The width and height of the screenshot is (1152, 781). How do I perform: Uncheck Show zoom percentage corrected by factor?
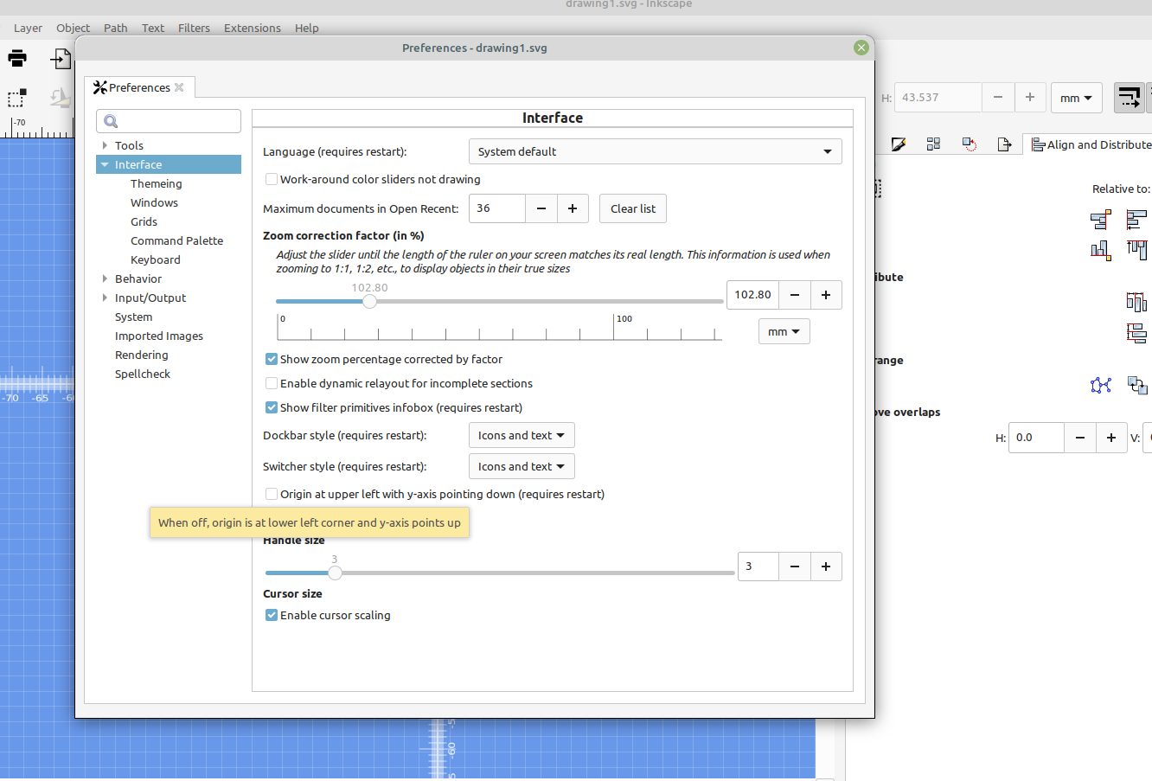pyautogui.click(x=272, y=359)
